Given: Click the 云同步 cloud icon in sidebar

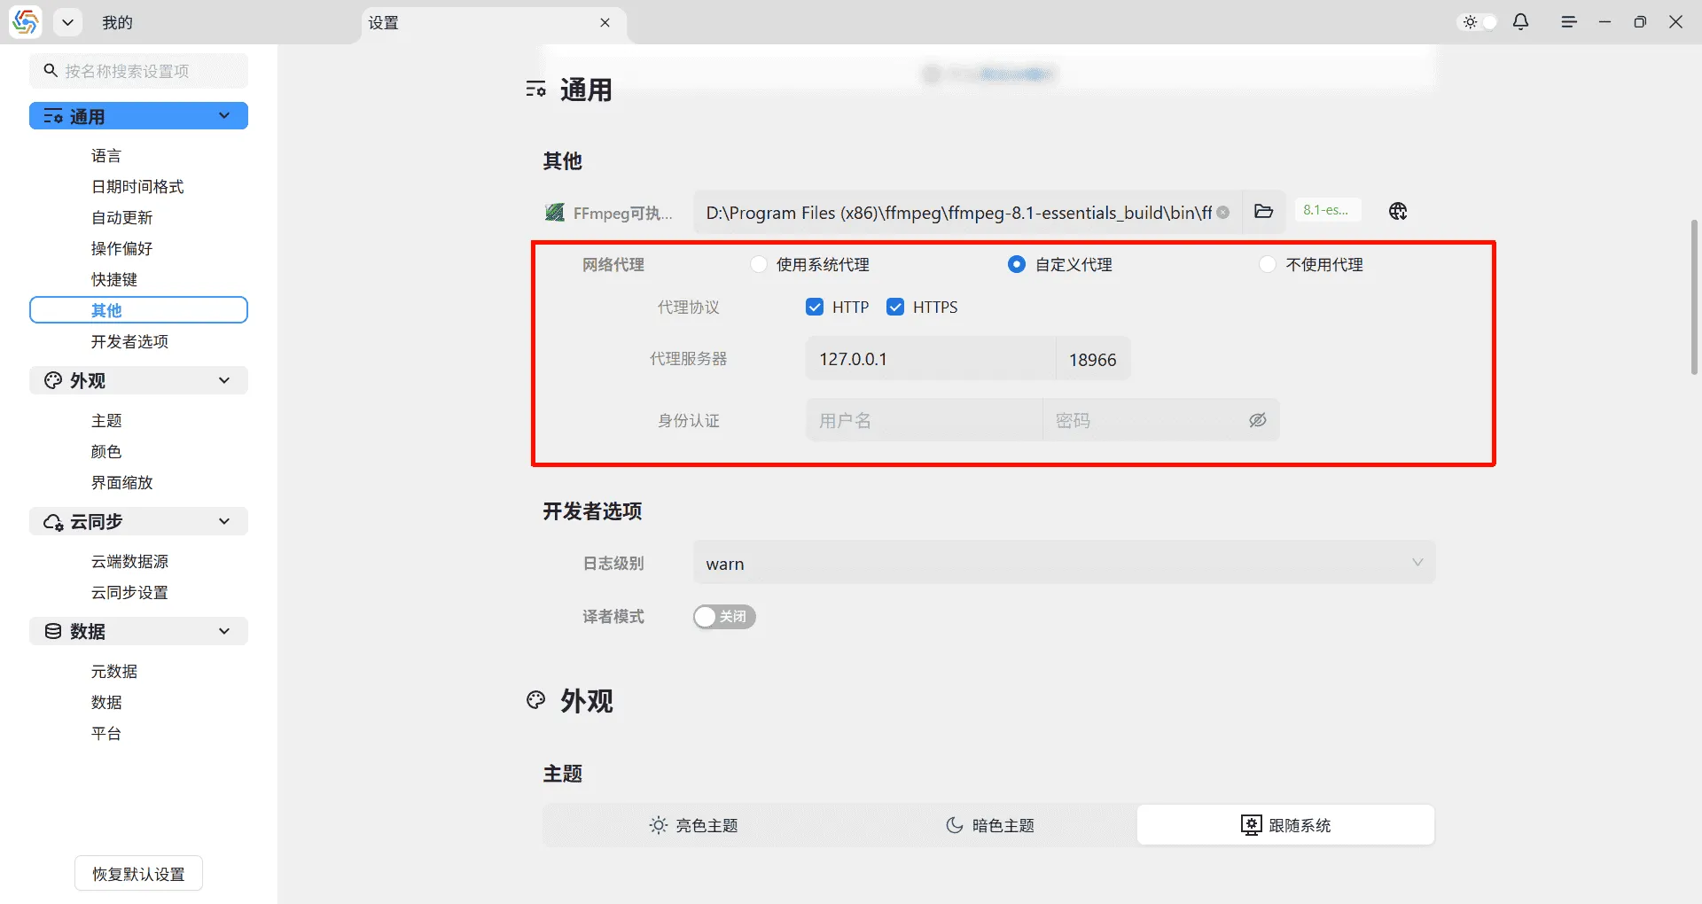Looking at the screenshot, I should click(x=53, y=522).
